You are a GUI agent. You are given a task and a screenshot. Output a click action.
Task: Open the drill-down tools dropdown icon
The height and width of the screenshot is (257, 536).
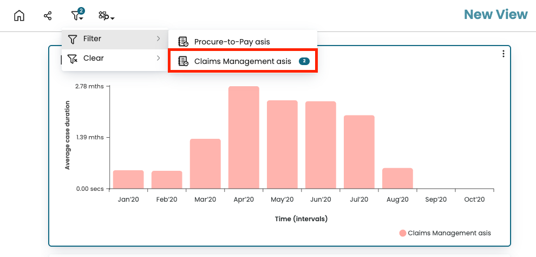point(106,16)
